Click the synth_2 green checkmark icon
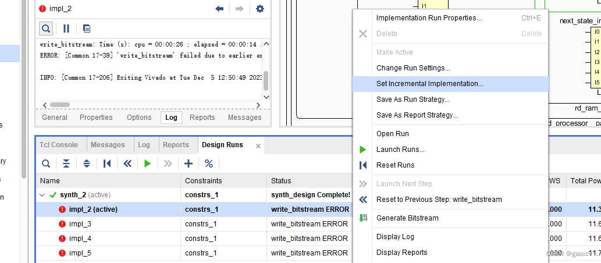Image resolution: width=601 pixels, height=263 pixels. point(53,195)
